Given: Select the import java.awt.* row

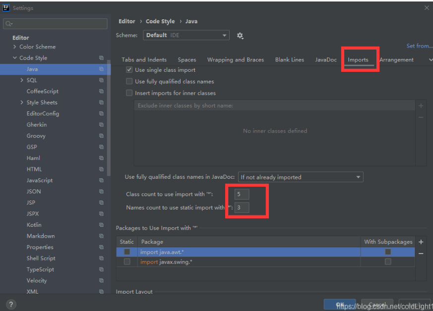Looking at the screenshot, I should click(266, 252).
